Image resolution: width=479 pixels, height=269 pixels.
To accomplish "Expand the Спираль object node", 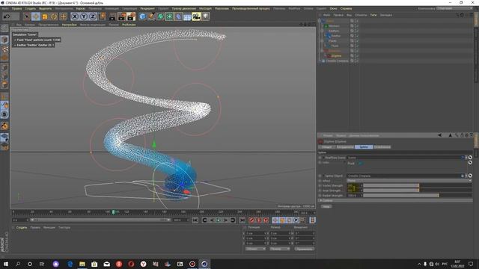I will 320,61.
